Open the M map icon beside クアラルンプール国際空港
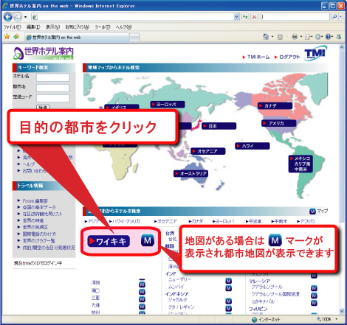 tap(314, 296)
